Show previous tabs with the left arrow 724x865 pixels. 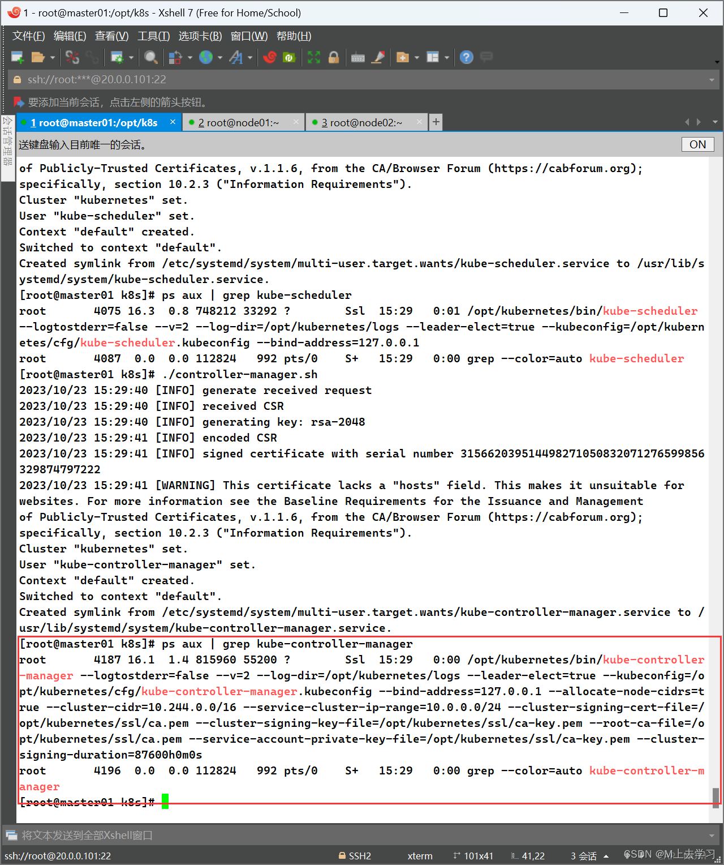[687, 122]
